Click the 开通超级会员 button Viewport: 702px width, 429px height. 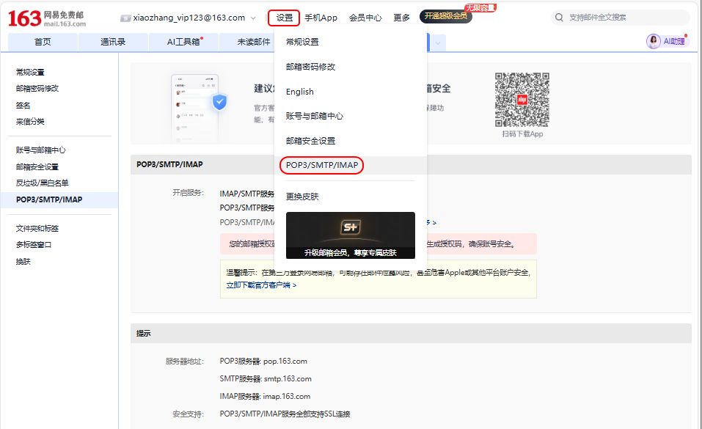coord(445,17)
